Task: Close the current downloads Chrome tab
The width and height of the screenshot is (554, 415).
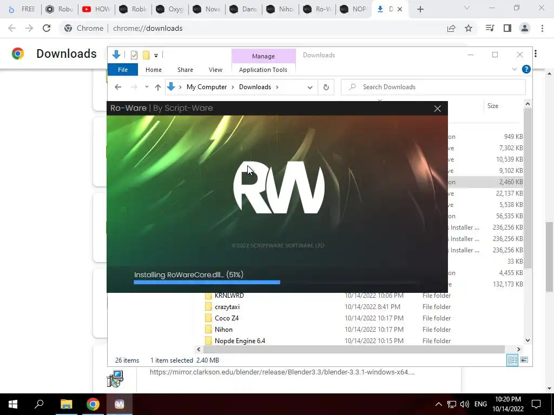Action: point(400,9)
